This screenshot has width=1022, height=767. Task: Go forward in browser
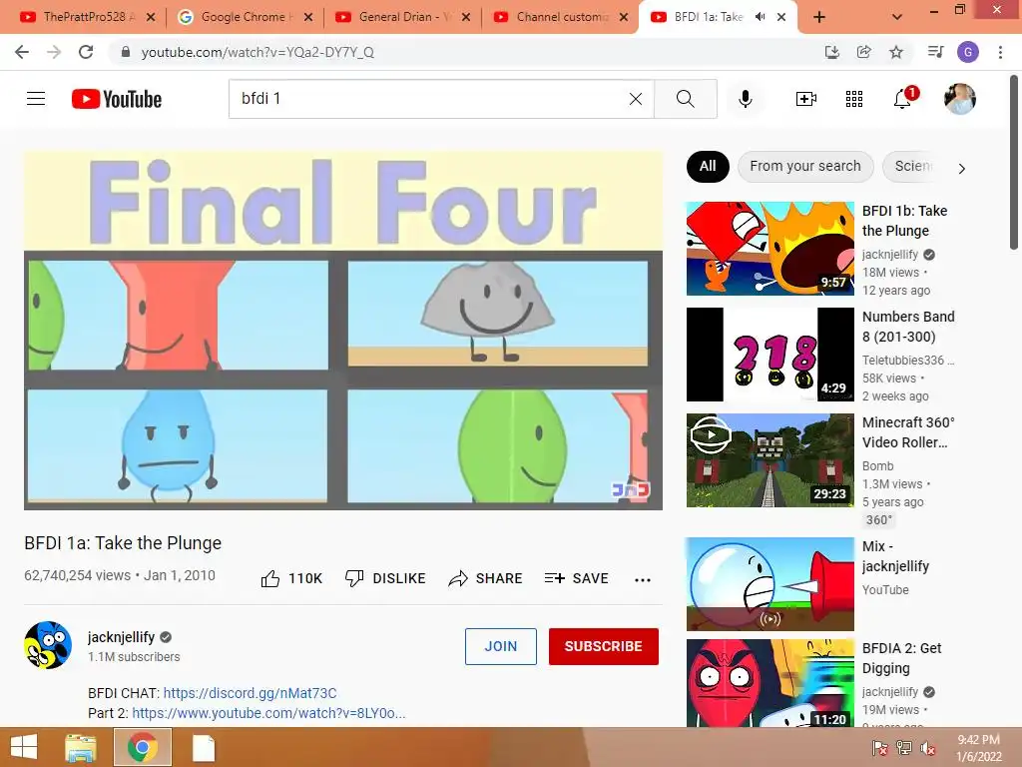tap(54, 52)
